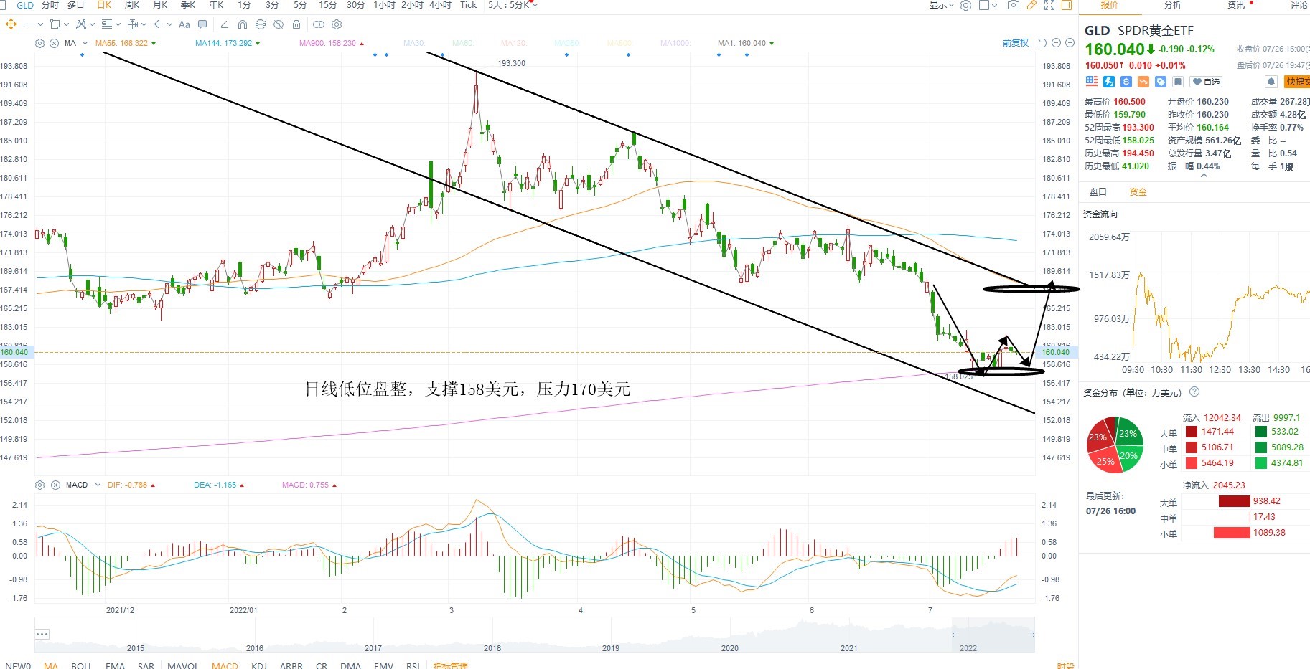Open MACD indicator settings gear
The width and height of the screenshot is (1310, 669).
(x=39, y=485)
